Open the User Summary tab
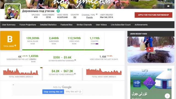The image size is (176, 99). [9, 25]
